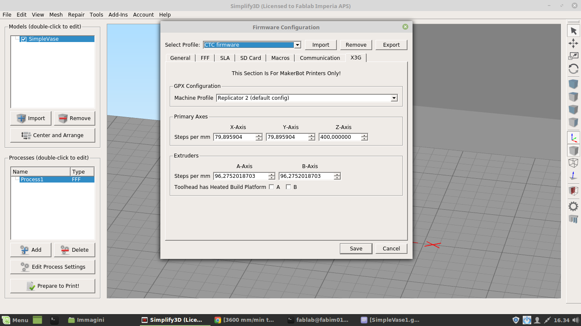Open the cross section view tool
The image size is (581, 326).
pos(573,191)
